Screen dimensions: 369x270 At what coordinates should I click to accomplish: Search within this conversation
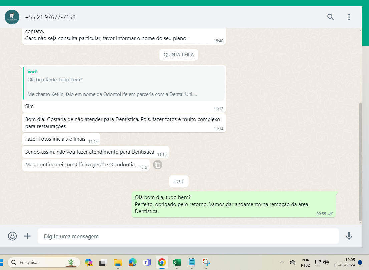click(330, 17)
